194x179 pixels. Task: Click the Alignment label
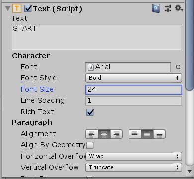38,134
